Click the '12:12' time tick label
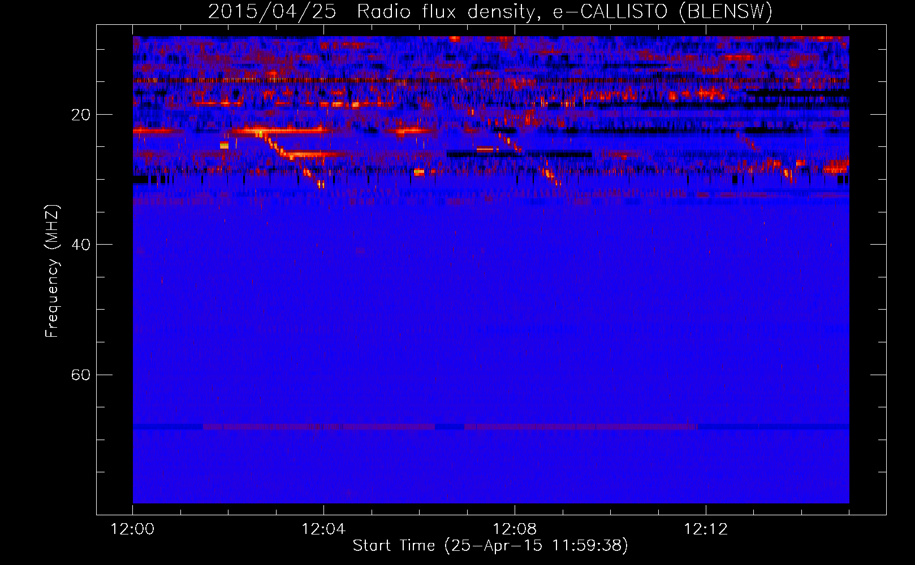 pos(706,529)
